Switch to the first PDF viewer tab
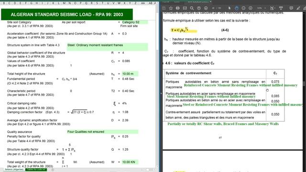The height and width of the screenshot is (172, 306). point(166,1)
